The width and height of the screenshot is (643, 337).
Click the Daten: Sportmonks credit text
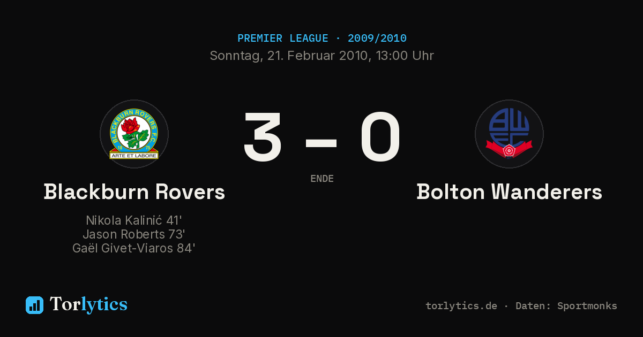566,306
